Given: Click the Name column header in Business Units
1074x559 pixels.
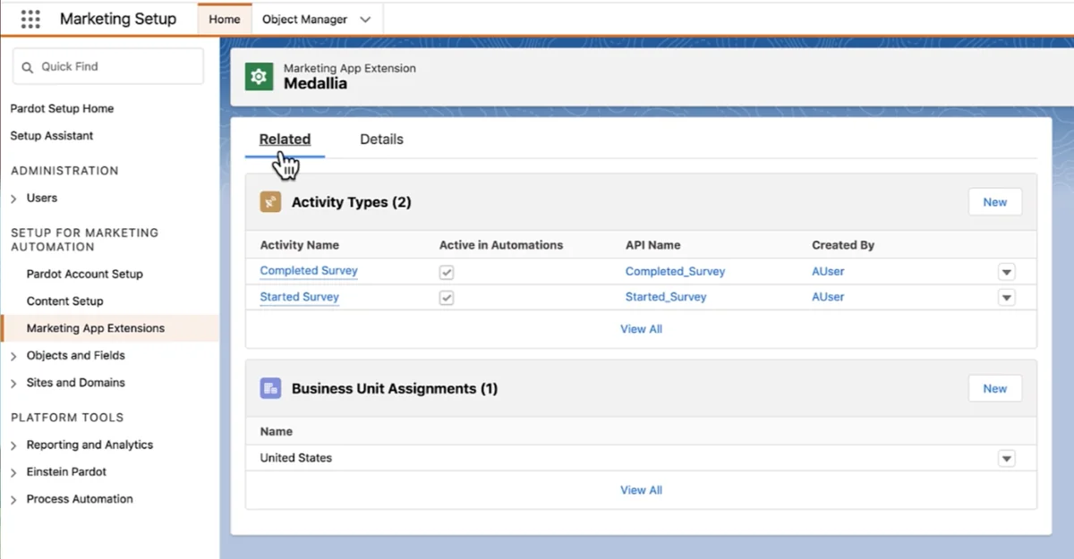Looking at the screenshot, I should [277, 431].
